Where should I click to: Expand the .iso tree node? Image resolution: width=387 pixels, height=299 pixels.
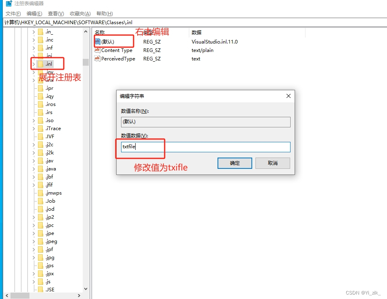point(34,120)
